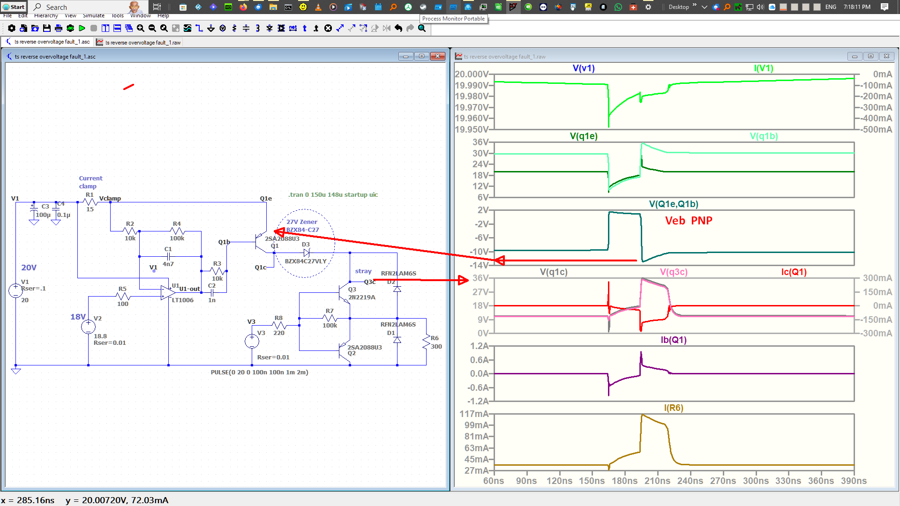Click the Ic(Q1) trace label
The height and width of the screenshot is (506, 900).
(794, 272)
